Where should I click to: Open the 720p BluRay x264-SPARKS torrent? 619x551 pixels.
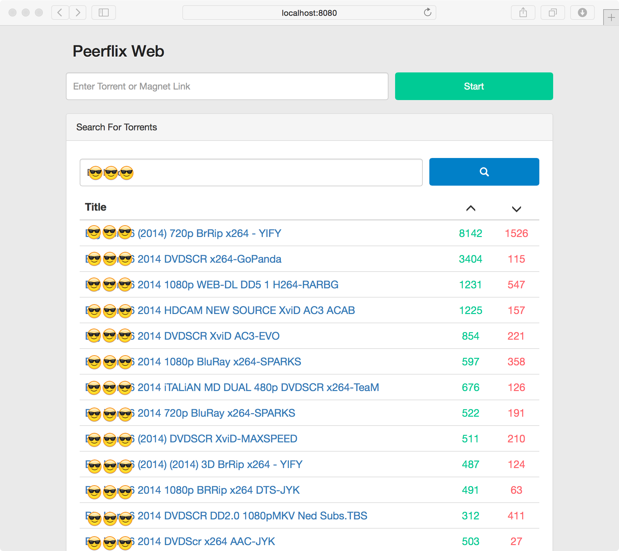[190, 413]
